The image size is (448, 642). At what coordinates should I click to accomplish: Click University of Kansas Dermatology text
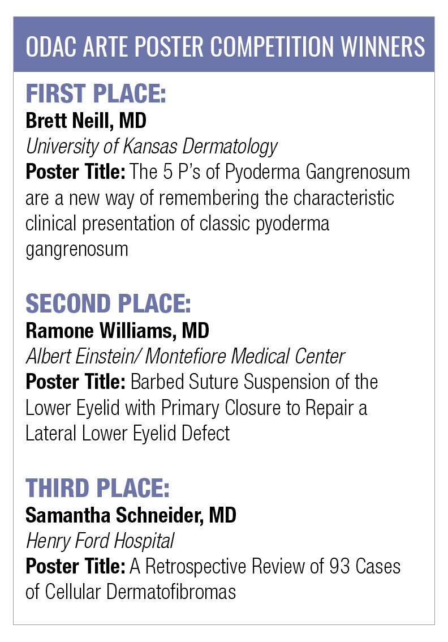(152, 147)
